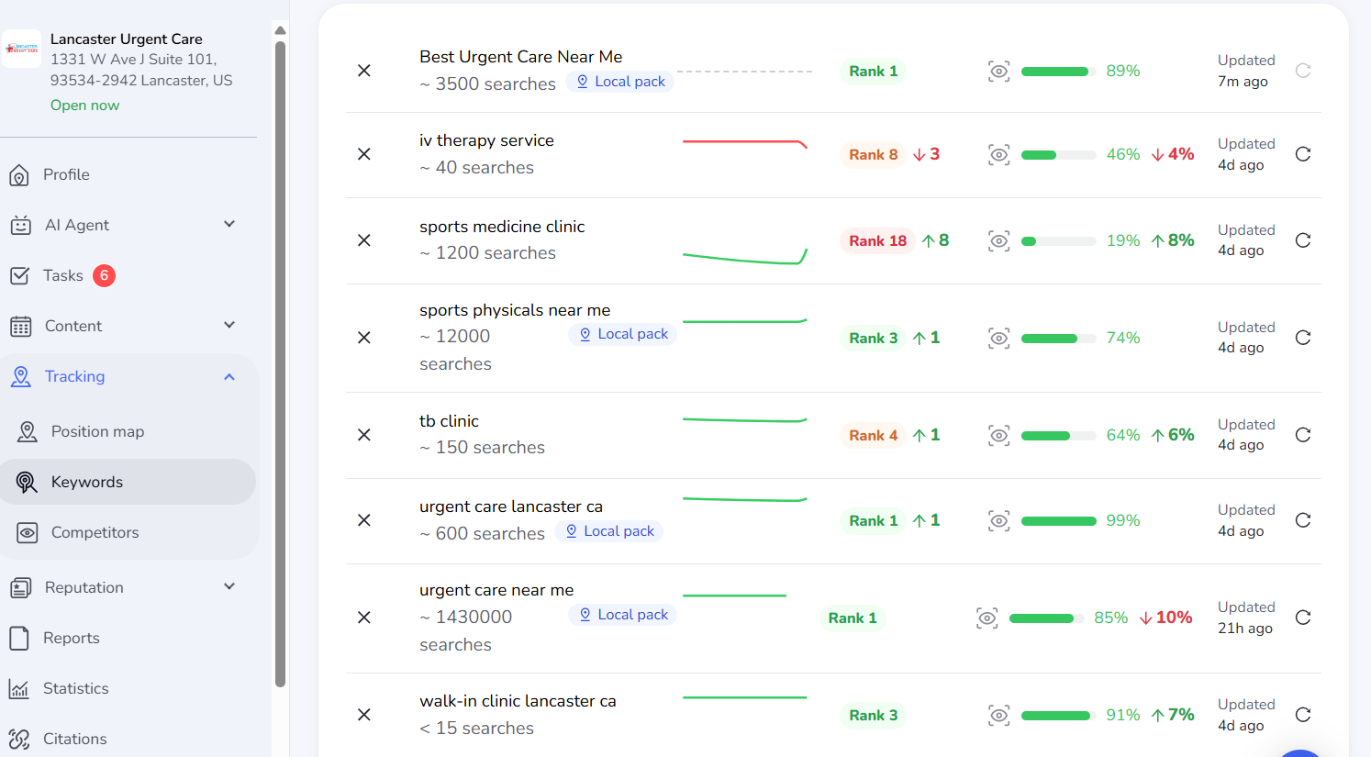Toggle visibility eye for 'iv therapy service'
Screen dimensions: 1371x757
tap(998, 154)
